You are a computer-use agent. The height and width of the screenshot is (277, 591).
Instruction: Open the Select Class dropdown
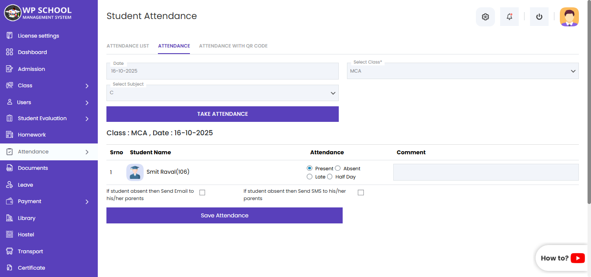pos(463,71)
